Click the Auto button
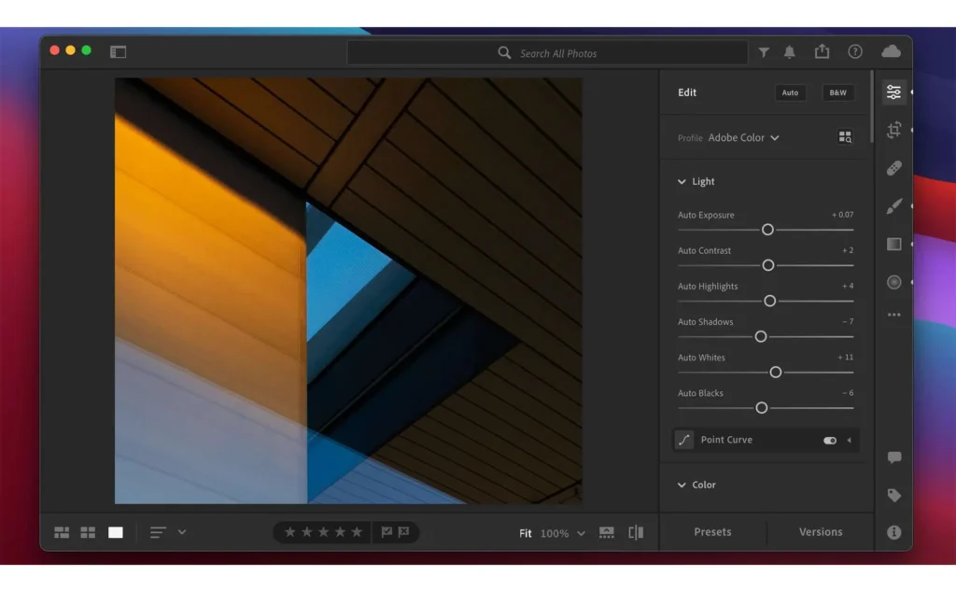 point(790,92)
